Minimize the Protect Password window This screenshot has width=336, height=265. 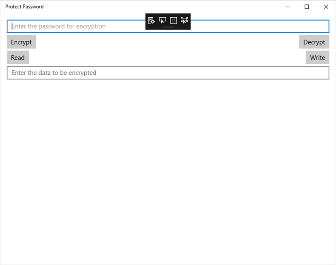[287, 7]
